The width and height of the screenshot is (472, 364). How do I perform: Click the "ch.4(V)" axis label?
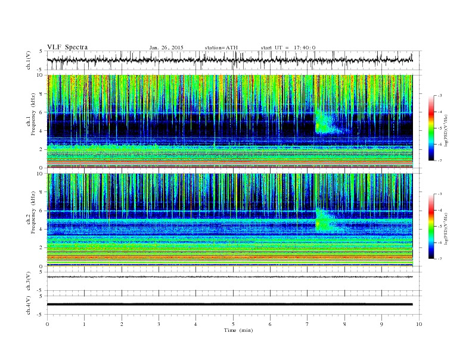28,305
